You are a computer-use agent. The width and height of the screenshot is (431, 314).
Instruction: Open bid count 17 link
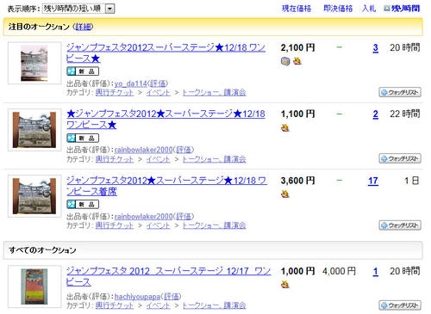click(x=373, y=181)
